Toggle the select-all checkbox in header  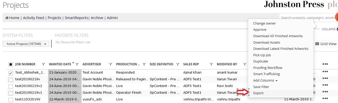[11, 64]
